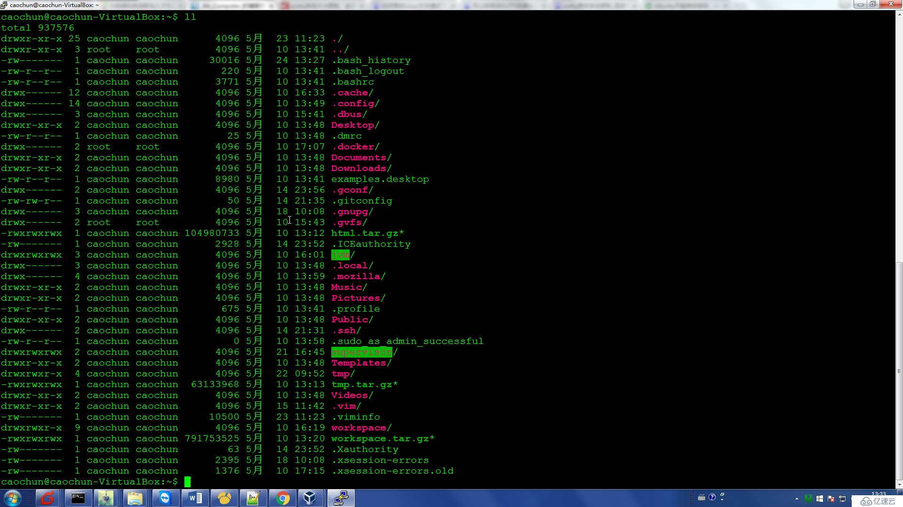
Task: Click the blue help icon in language bar
Action: tap(712, 497)
